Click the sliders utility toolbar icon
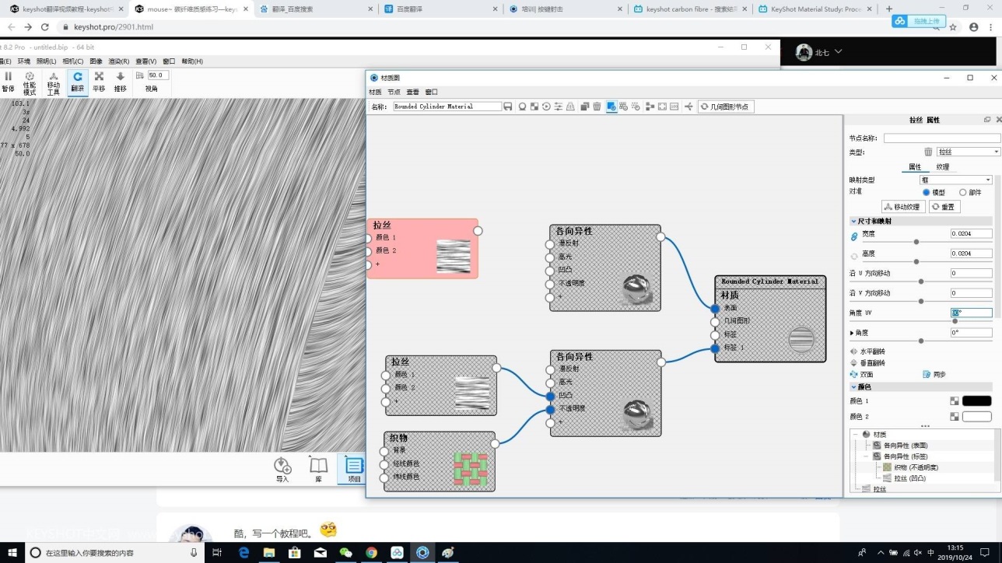The width and height of the screenshot is (1002, 563). click(x=558, y=107)
